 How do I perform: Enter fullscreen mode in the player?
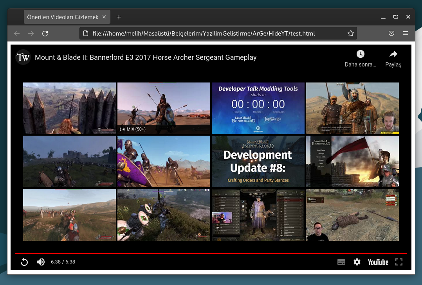399,262
